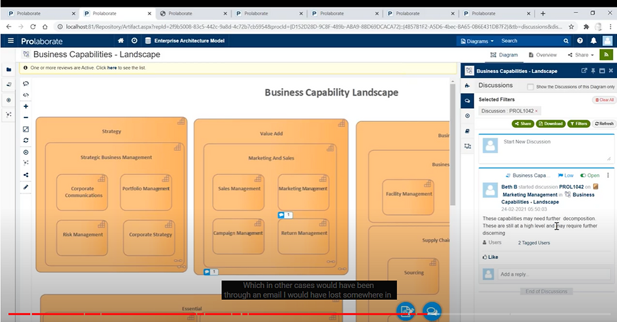Click the 2 Tagged Users text
The height and width of the screenshot is (322, 617).
[x=534, y=243]
